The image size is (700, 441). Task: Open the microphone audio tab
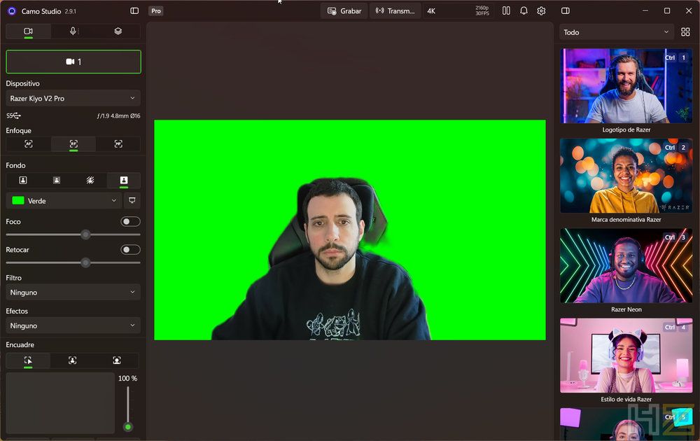(73, 31)
